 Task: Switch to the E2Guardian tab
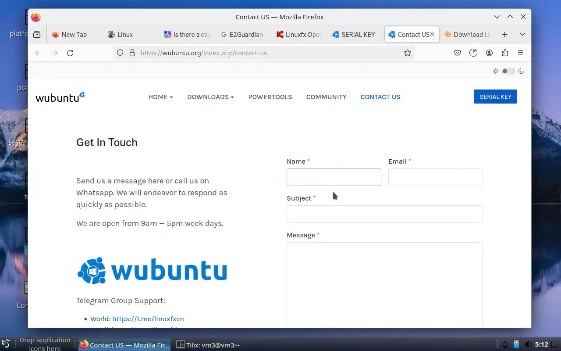(243, 34)
